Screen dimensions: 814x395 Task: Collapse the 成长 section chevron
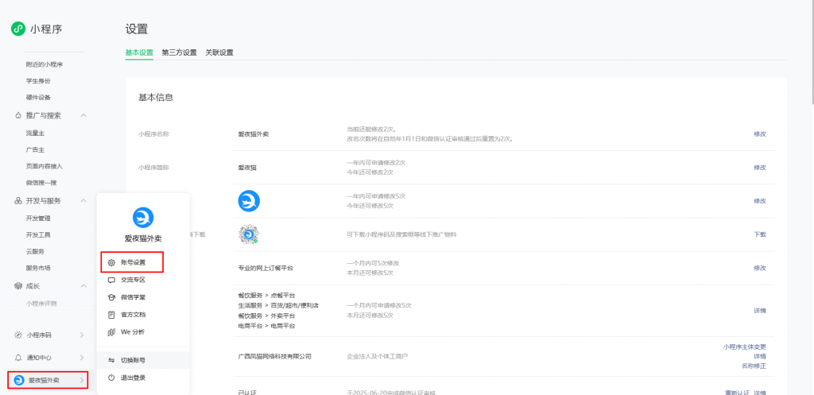coord(83,286)
